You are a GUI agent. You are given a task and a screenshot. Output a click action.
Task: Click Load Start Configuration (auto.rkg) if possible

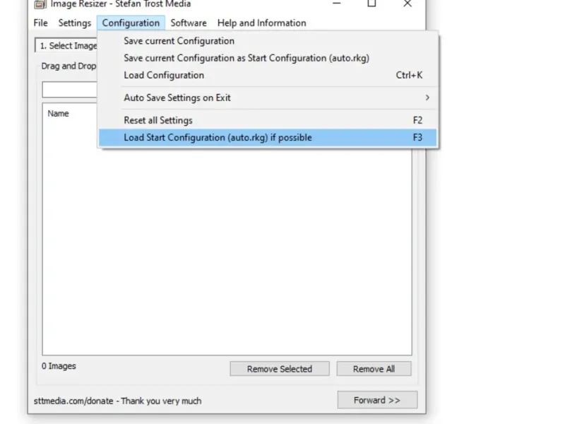pos(268,138)
